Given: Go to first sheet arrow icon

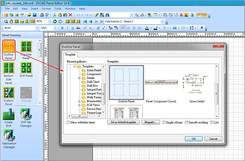Looking at the screenshot, I should click(x=85, y=21).
